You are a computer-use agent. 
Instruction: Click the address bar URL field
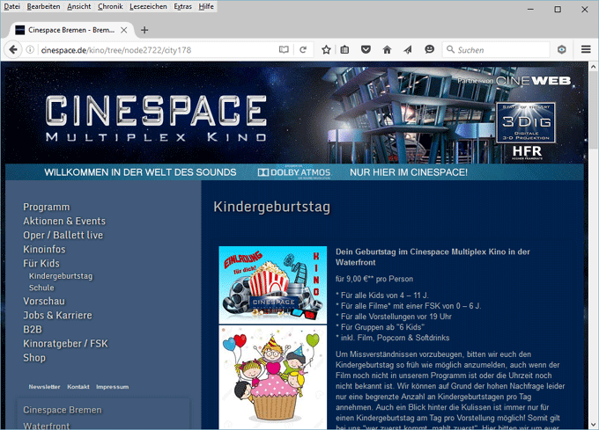pyautogui.click(x=157, y=50)
